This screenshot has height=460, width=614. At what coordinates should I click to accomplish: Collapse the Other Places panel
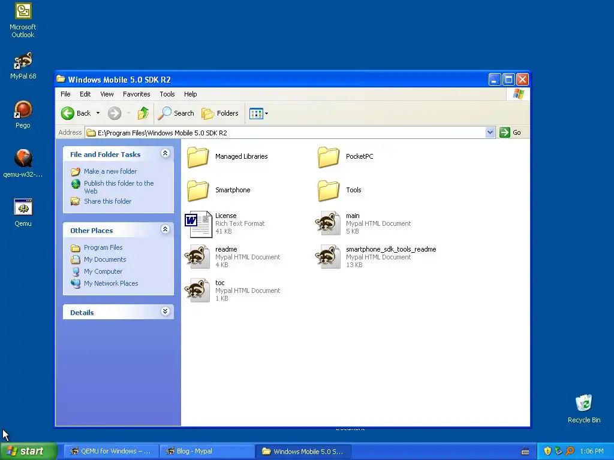(x=165, y=229)
